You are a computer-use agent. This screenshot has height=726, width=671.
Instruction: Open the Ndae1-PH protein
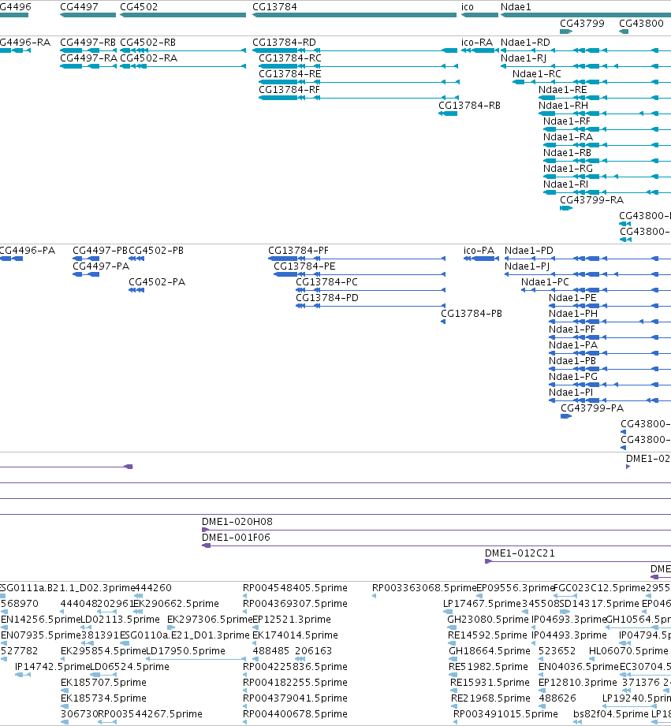click(x=573, y=314)
